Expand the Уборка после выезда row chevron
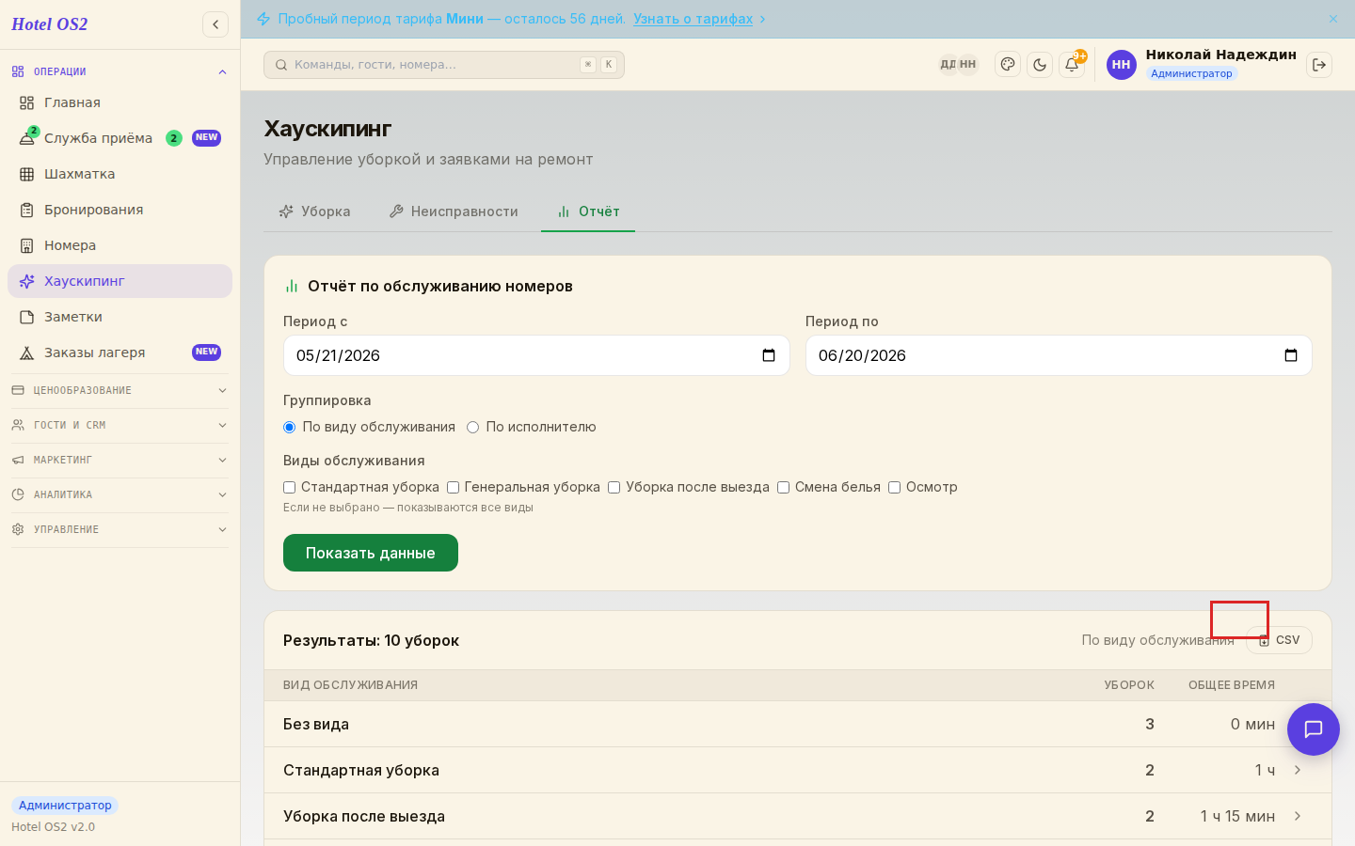 click(1298, 816)
